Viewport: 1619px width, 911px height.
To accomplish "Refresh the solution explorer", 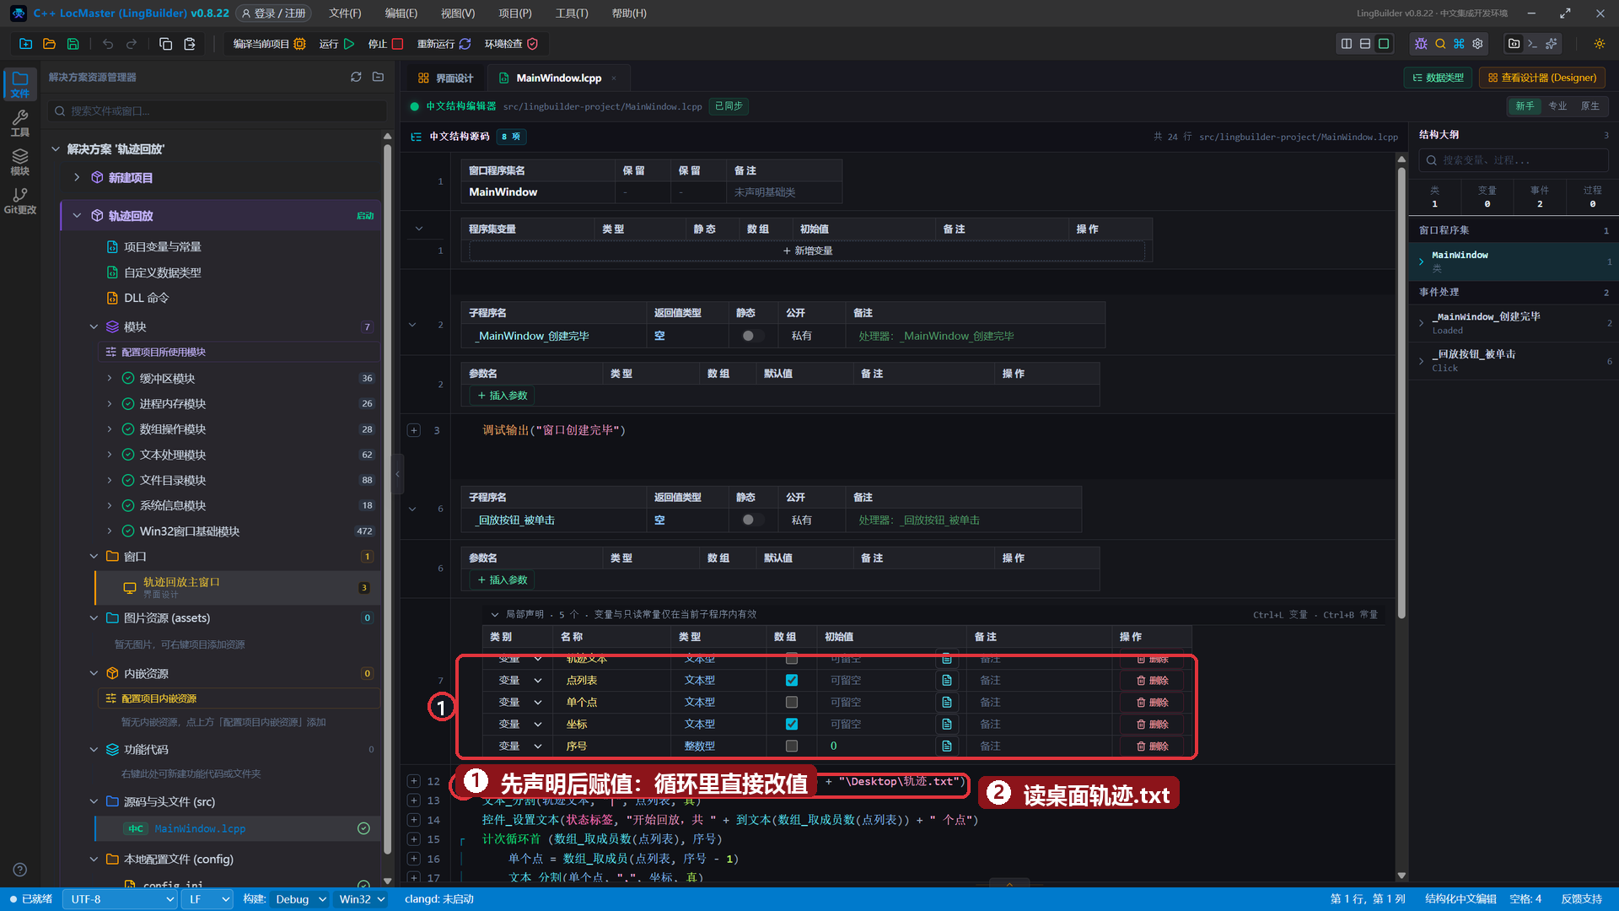I will click(356, 77).
